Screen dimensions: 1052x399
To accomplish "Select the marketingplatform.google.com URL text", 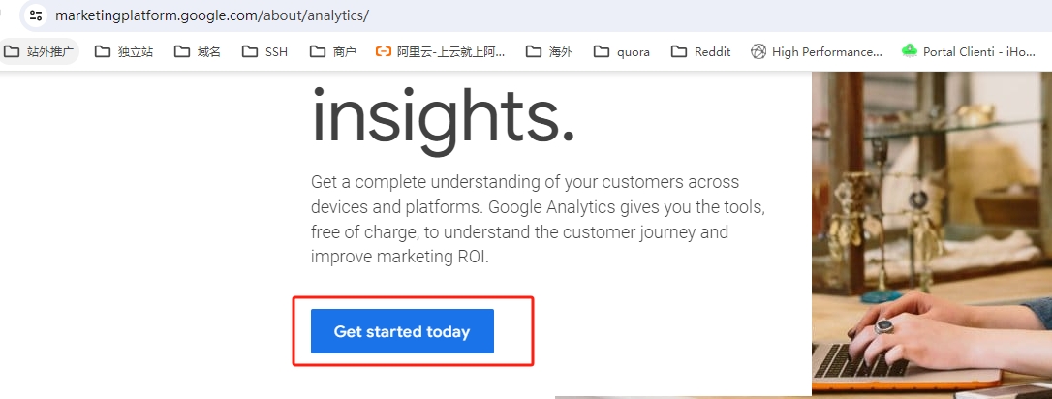I will (x=212, y=15).
